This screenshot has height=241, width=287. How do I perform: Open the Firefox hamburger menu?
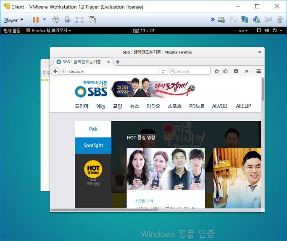258,71
